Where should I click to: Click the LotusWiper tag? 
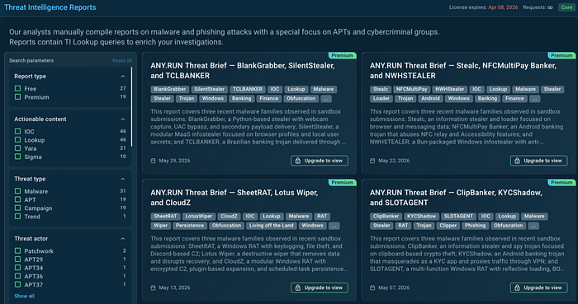199,217
